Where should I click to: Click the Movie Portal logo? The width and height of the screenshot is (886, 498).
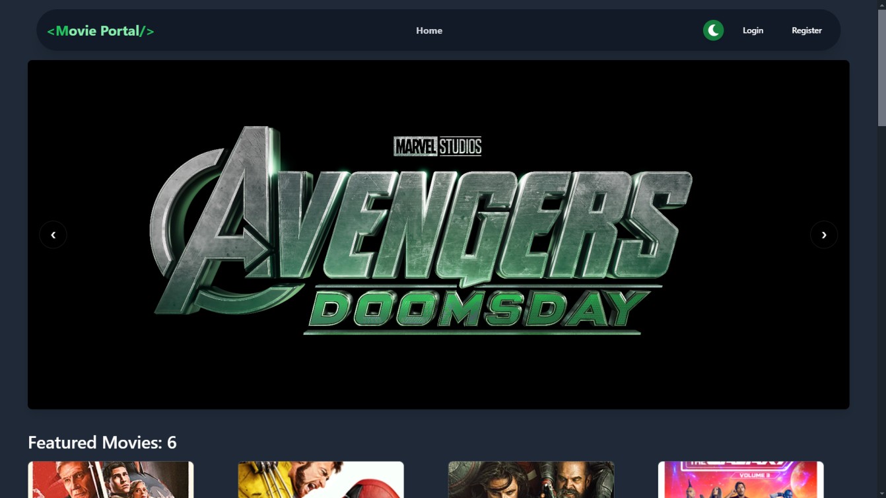[100, 30]
